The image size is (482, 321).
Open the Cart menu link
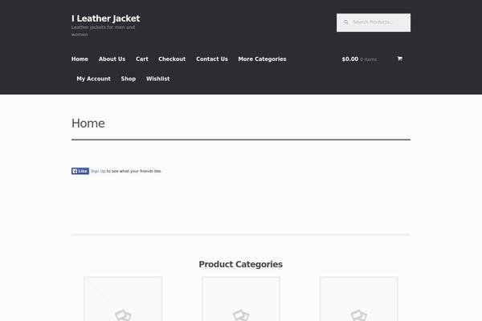point(141,59)
